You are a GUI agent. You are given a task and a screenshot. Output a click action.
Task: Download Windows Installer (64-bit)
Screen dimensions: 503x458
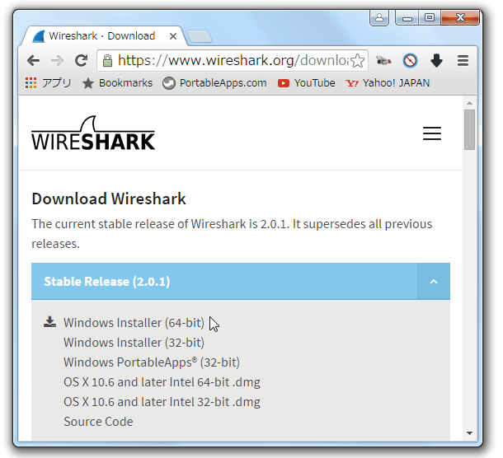(134, 323)
